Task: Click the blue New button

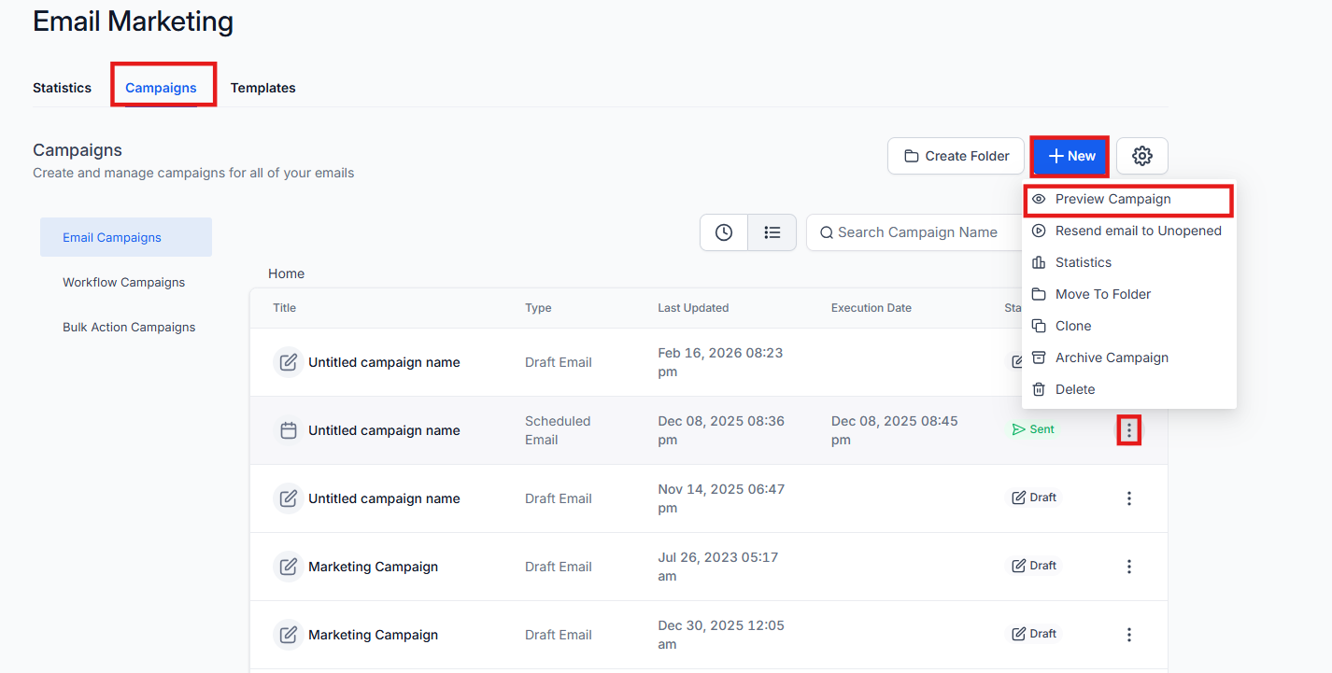Action: (x=1070, y=156)
